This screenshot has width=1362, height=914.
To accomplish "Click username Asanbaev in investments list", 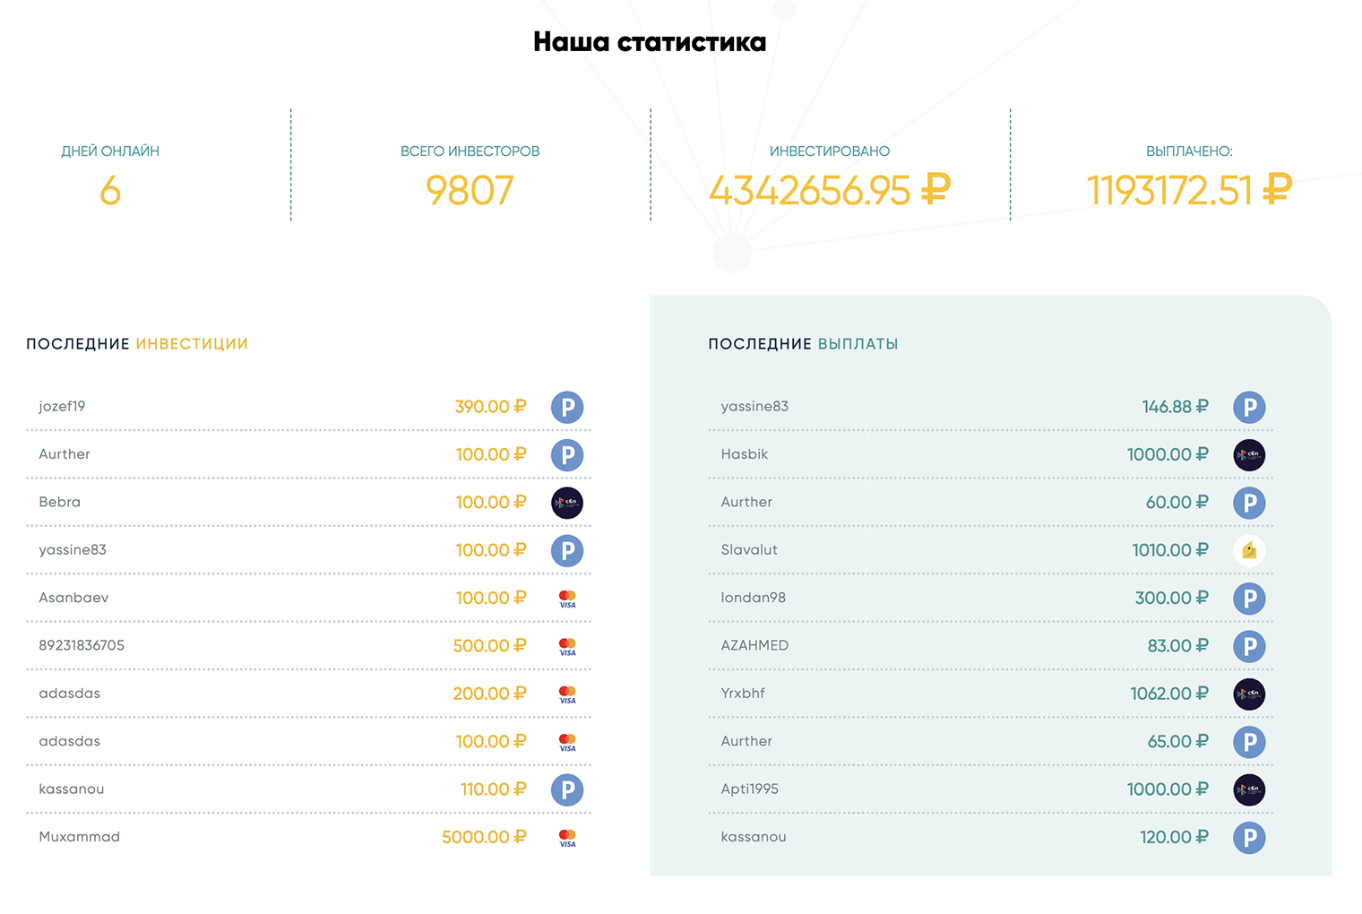I will click(x=73, y=598).
